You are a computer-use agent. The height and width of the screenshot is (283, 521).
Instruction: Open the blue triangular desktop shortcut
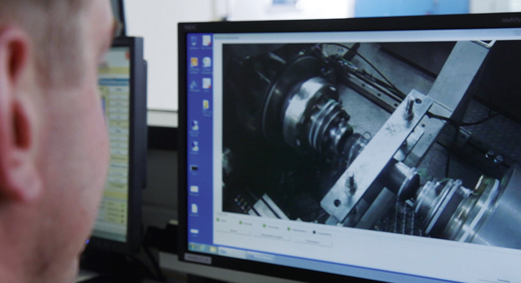click(194, 85)
